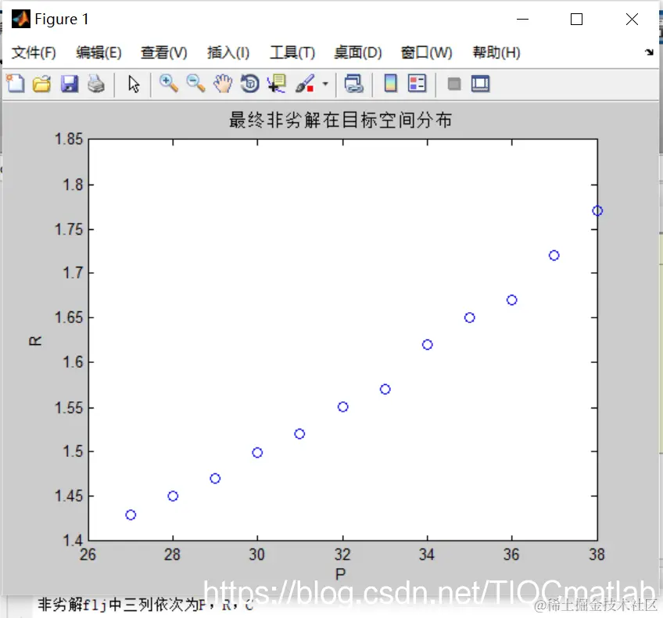The width and height of the screenshot is (663, 618).
Task: Toggle the Zoom In tool
Action: (169, 84)
